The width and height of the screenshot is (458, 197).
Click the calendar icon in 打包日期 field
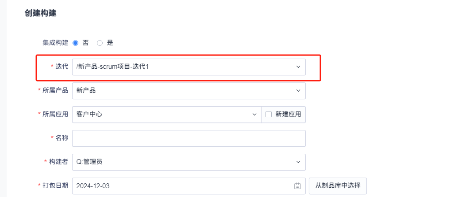[x=297, y=186]
